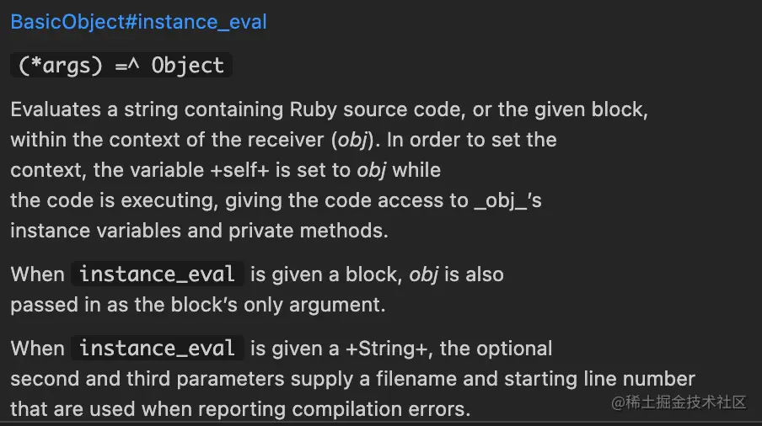Click italic "obj" before the word "while"
The height and width of the screenshot is (426, 762).
point(372,169)
